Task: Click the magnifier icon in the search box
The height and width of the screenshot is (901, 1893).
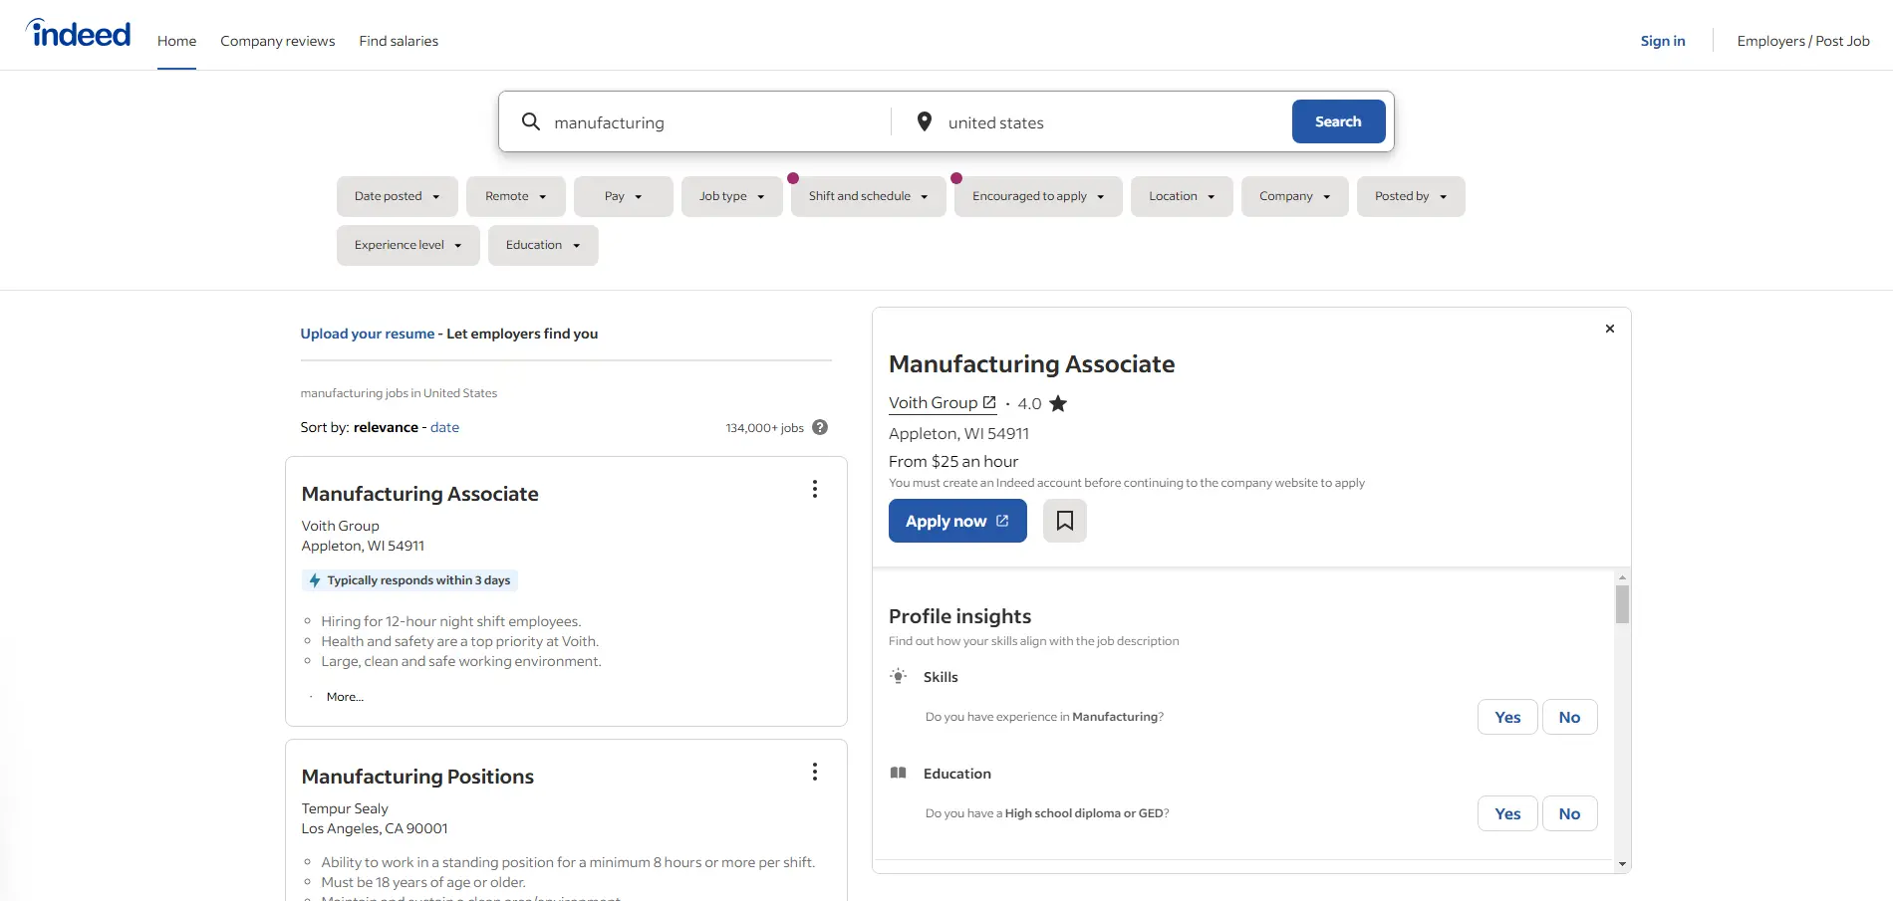Action: (x=531, y=121)
